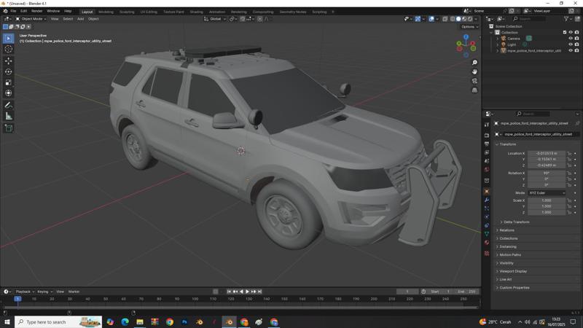
Task: Open the Particles properties tab
Action: coord(487,208)
